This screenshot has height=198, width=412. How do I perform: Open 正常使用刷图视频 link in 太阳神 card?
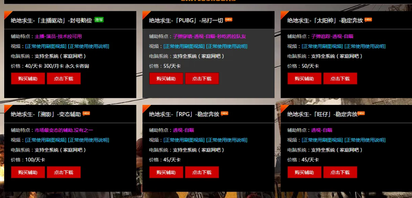(x=322, y=46)
